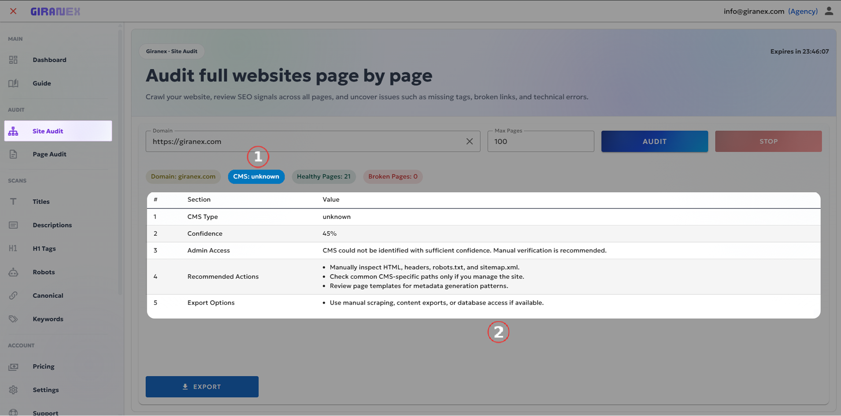
Task: Select the 'Broken Pages: 0' chip
Action: (x=393, y=177)
